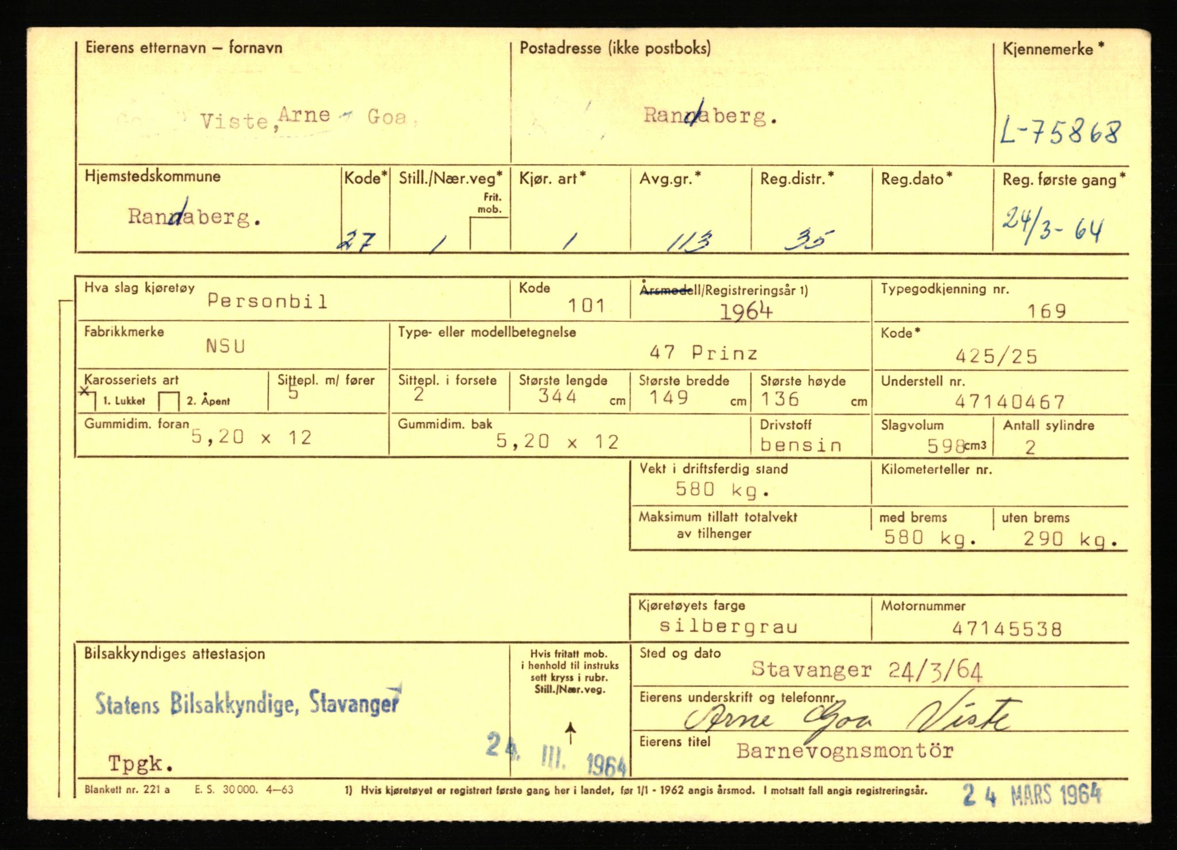Screen dimensions: 1177x850
Task: Click the Største lengde value 344
Action: 557,396
